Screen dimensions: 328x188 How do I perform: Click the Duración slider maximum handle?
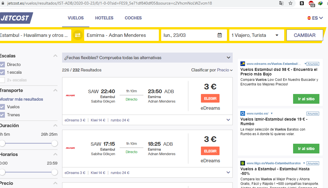click(55, 143)
